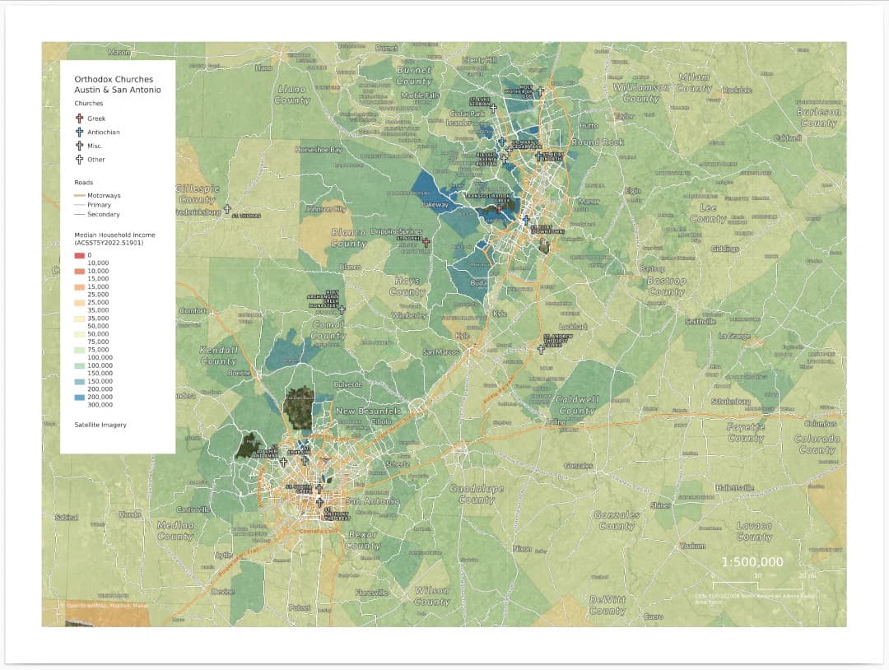Click the Greek church cross in legend
Image resolution: width=889 pixels, height=670 pixels.
79,119
